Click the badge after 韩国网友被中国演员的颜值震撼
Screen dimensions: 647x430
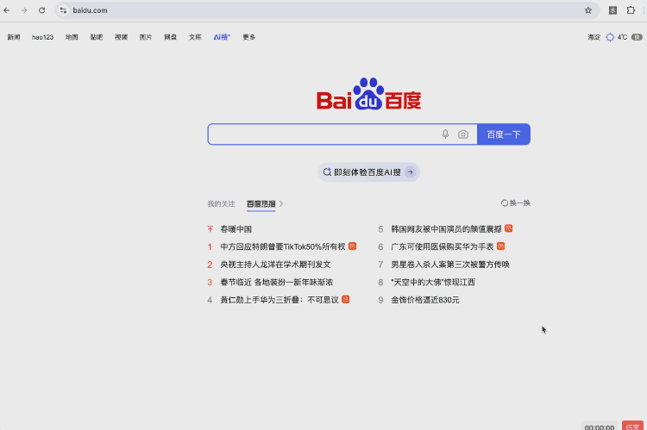[508, 228]
